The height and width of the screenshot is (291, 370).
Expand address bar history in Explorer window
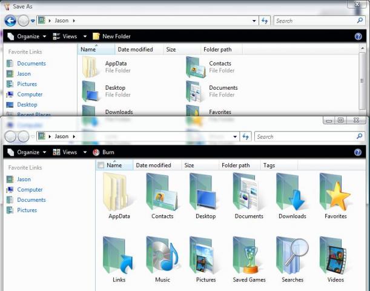(x=235, y=136)
